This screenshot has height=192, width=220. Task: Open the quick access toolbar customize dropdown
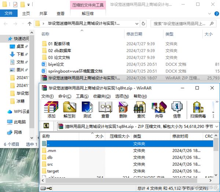pos(29,5)
